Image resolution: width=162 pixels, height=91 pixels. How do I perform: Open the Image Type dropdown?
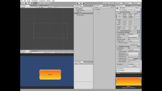click(134, 41)
